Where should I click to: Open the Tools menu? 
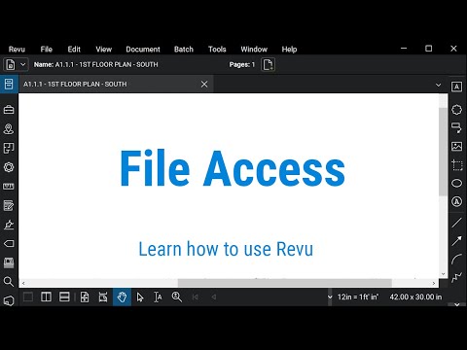coord(217,50)
